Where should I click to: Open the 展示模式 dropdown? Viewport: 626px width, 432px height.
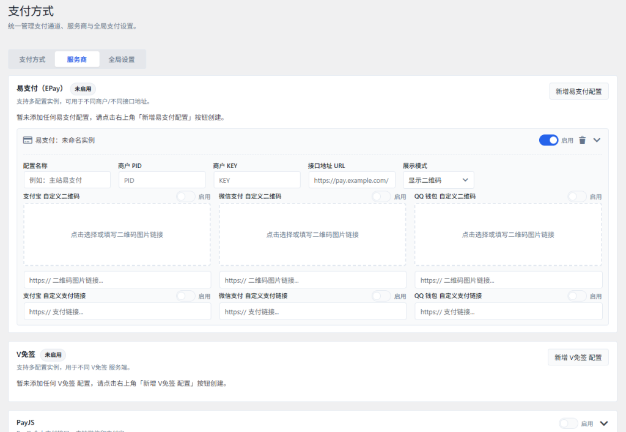coord(438,180)
